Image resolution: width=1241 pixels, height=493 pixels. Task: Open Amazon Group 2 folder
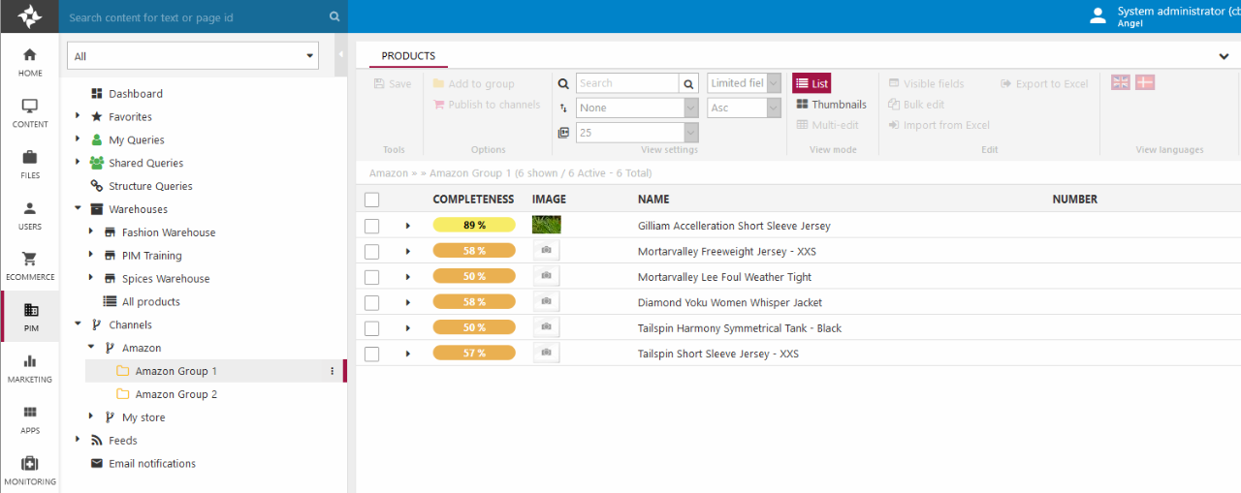(x=175, y=394)
